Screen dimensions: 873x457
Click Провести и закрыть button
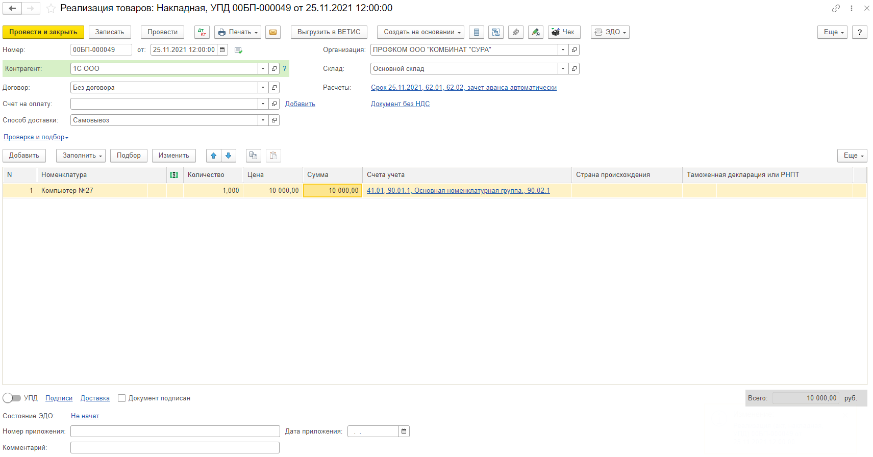click(43, 32)
